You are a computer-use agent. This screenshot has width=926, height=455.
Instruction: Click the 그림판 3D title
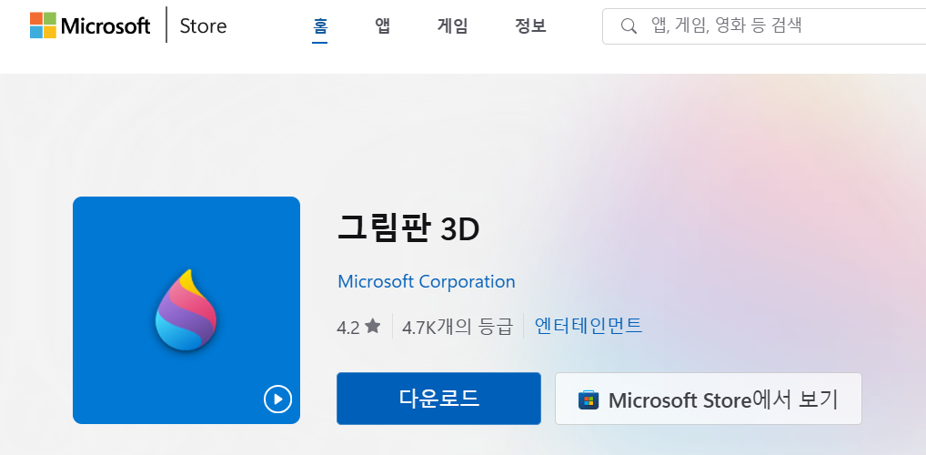(x=408, y=229)
